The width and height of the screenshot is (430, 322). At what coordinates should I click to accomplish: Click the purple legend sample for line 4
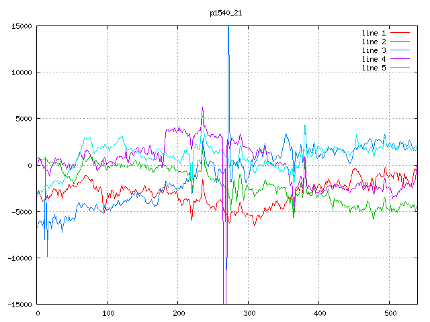click(400, 59)
